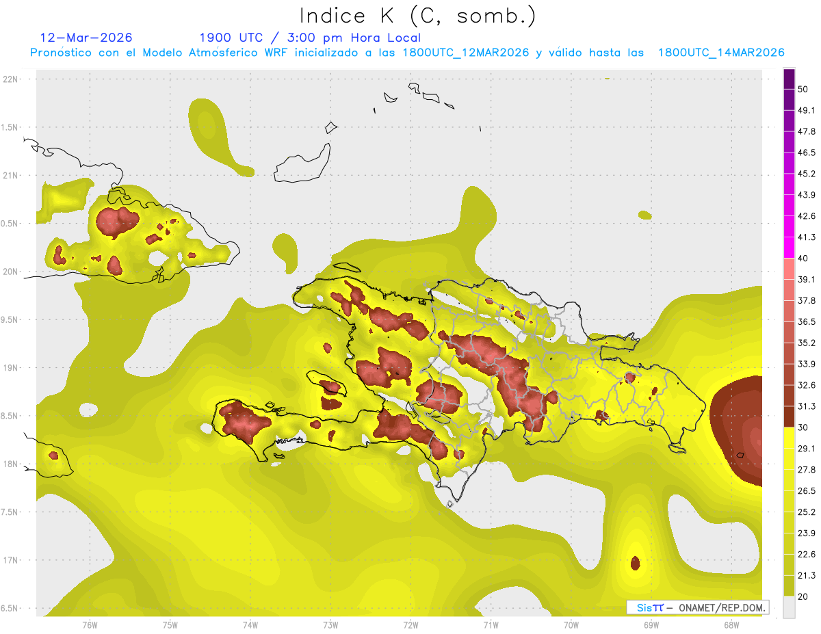This screenshot has width=821, height=634.
Task: Click the '46.5' color scale value
Action: pos(807,153)
